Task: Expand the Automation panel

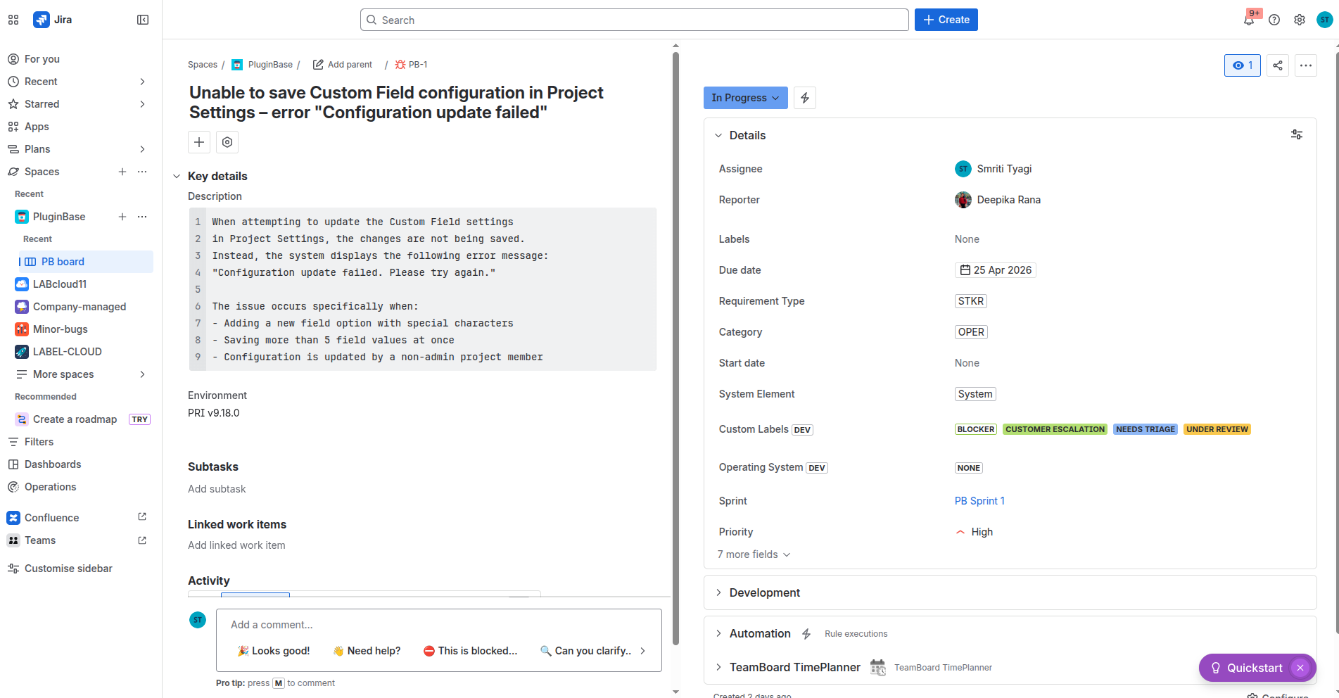Action: point(718,633)
